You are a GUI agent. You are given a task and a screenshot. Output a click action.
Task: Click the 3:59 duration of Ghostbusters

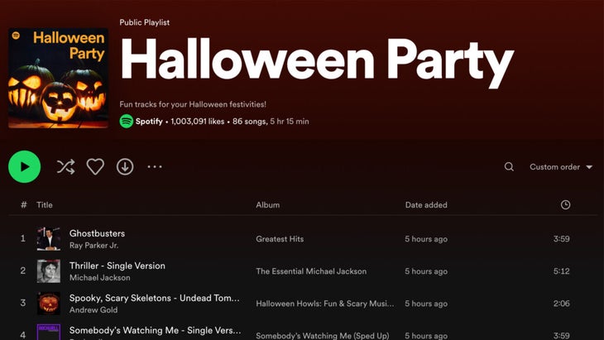click(561, 239)
